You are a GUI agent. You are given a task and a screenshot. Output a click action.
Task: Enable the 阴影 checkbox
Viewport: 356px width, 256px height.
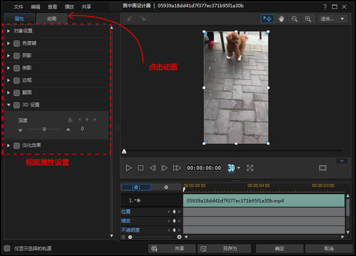(17, 56)
